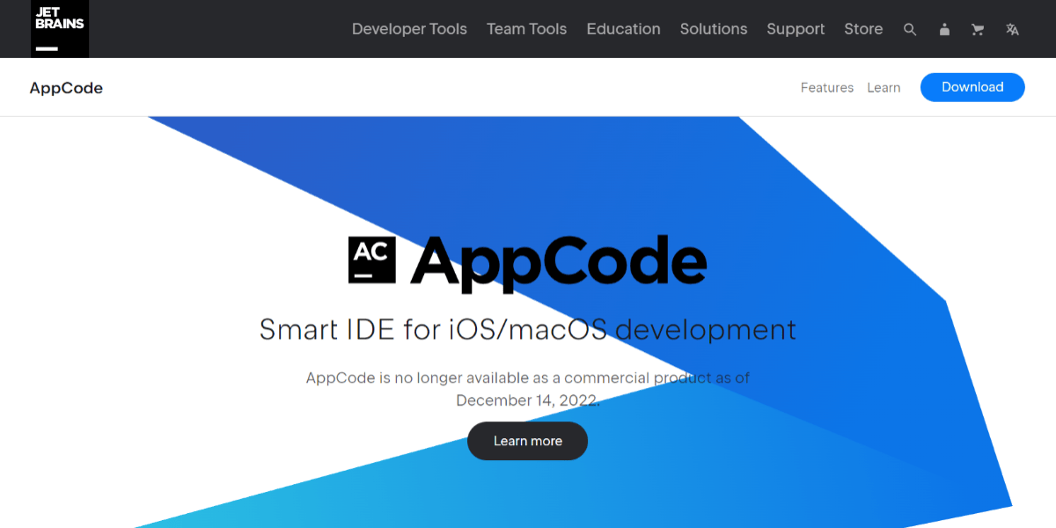The image size is (1056, 528).
Task: Open the Solutions menu item
Action: click(x=713, y=29)
